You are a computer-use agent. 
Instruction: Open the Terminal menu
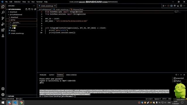tap(39, 2)
